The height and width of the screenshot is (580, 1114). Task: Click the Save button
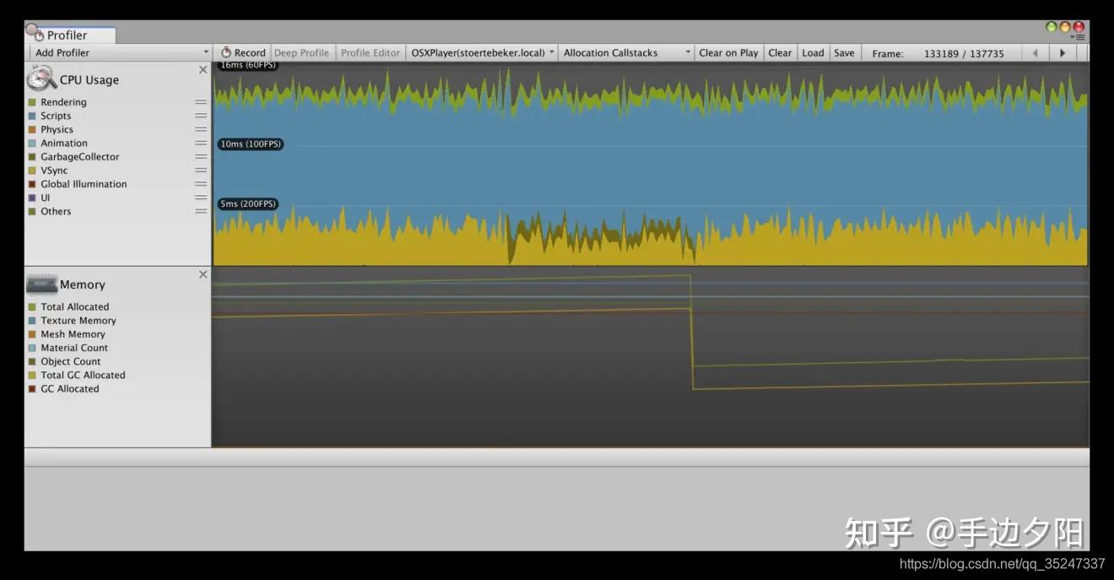click(x=844, y=52)
